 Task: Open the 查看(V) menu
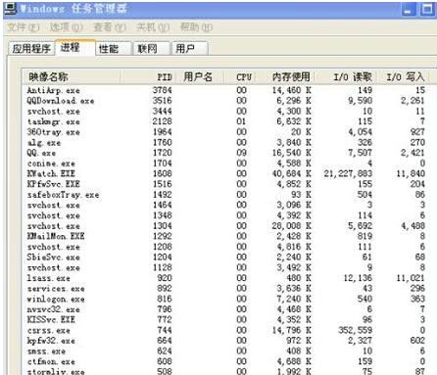click(x=110, y=27)
